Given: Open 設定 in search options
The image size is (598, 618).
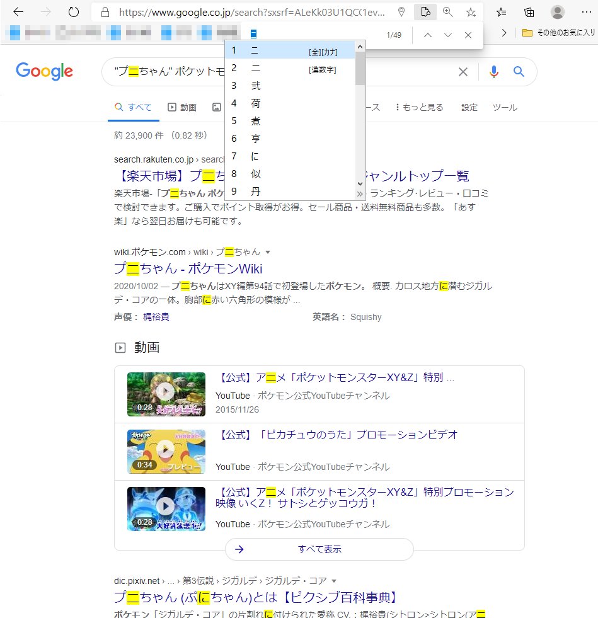Looking at the screenshot, I should [x=469, y=107].
